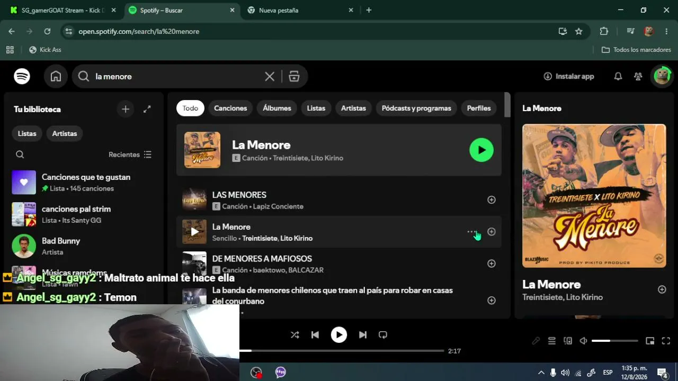
Task: Filter search results by Canciones
Action: point(230,108)
